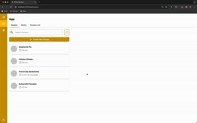The height and width of the screenshot is (123, 197).
Task: Click the browser back arrow
Action: [3, 7]
